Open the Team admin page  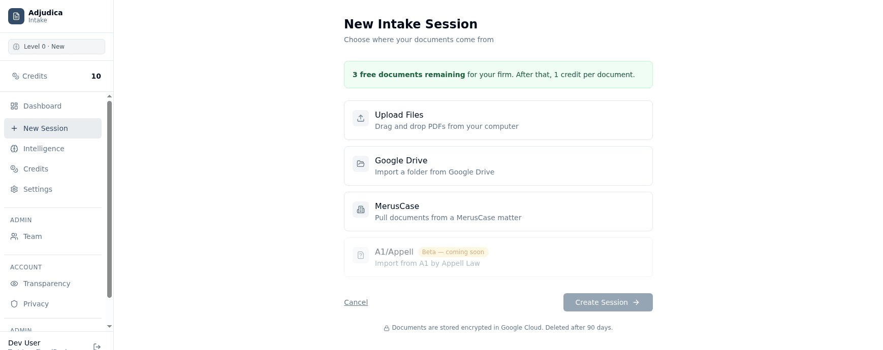[x=53, y=236]
